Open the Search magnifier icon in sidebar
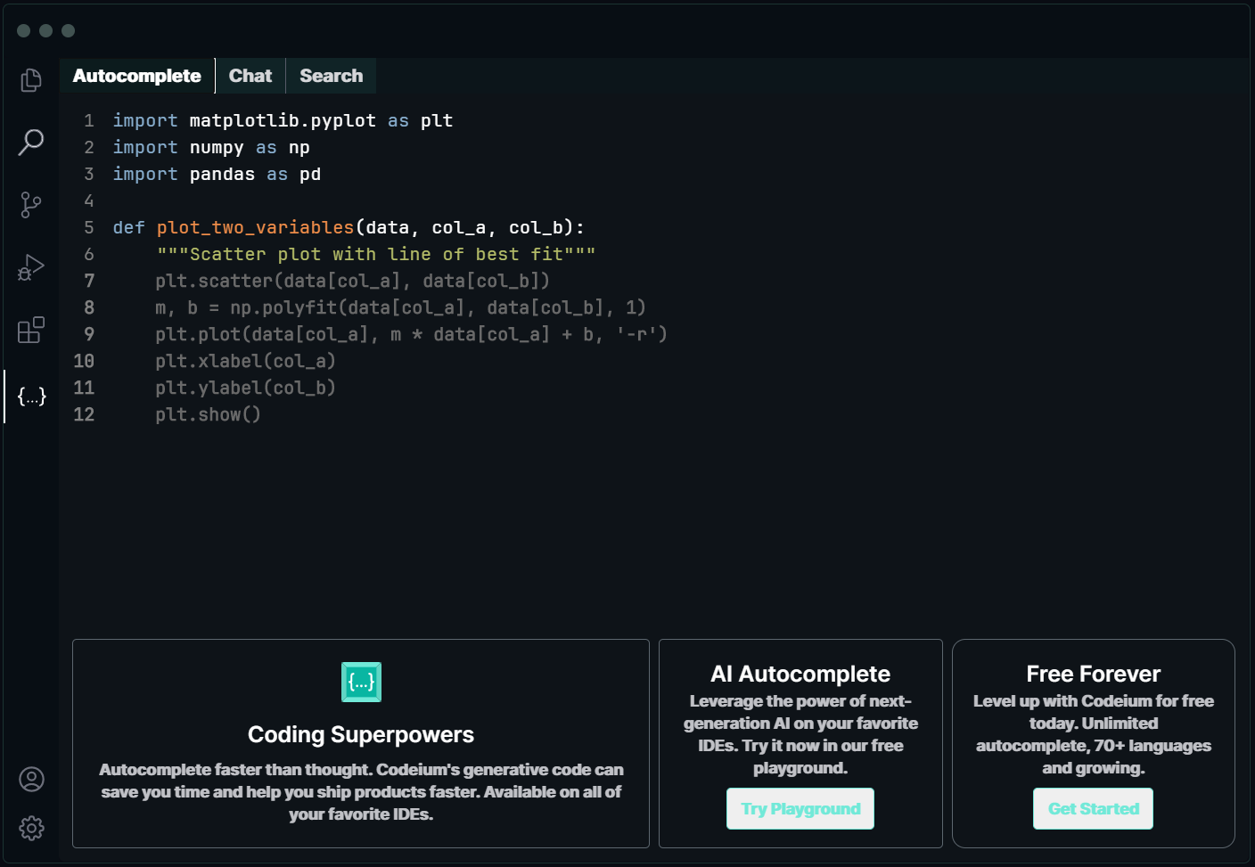This screenshot has height=867, width=1255. tap(31, 142)
